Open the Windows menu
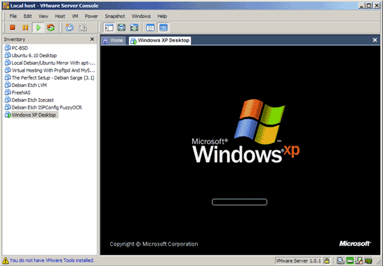This screenshot has width=383, height=266. point(141,16)
